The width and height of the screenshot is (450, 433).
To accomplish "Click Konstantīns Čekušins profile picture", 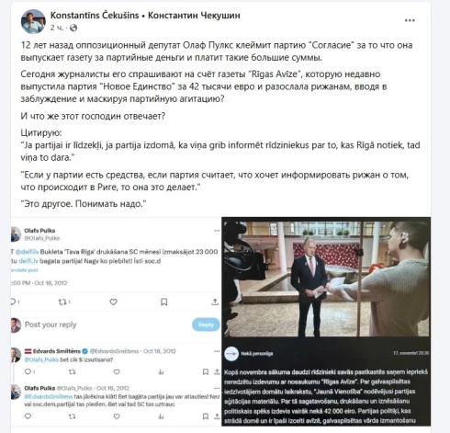I will [33, 21].
